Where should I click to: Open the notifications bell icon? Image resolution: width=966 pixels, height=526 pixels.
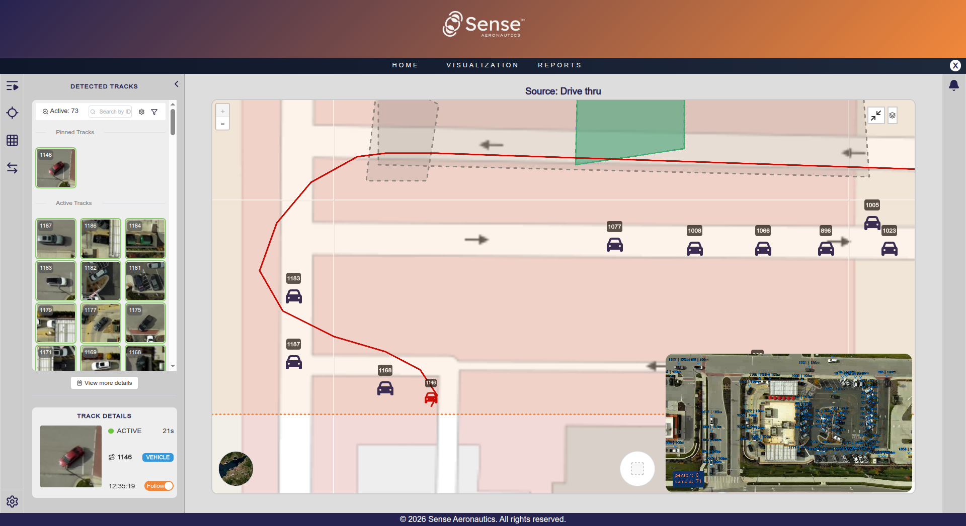[x=954, y=85]
